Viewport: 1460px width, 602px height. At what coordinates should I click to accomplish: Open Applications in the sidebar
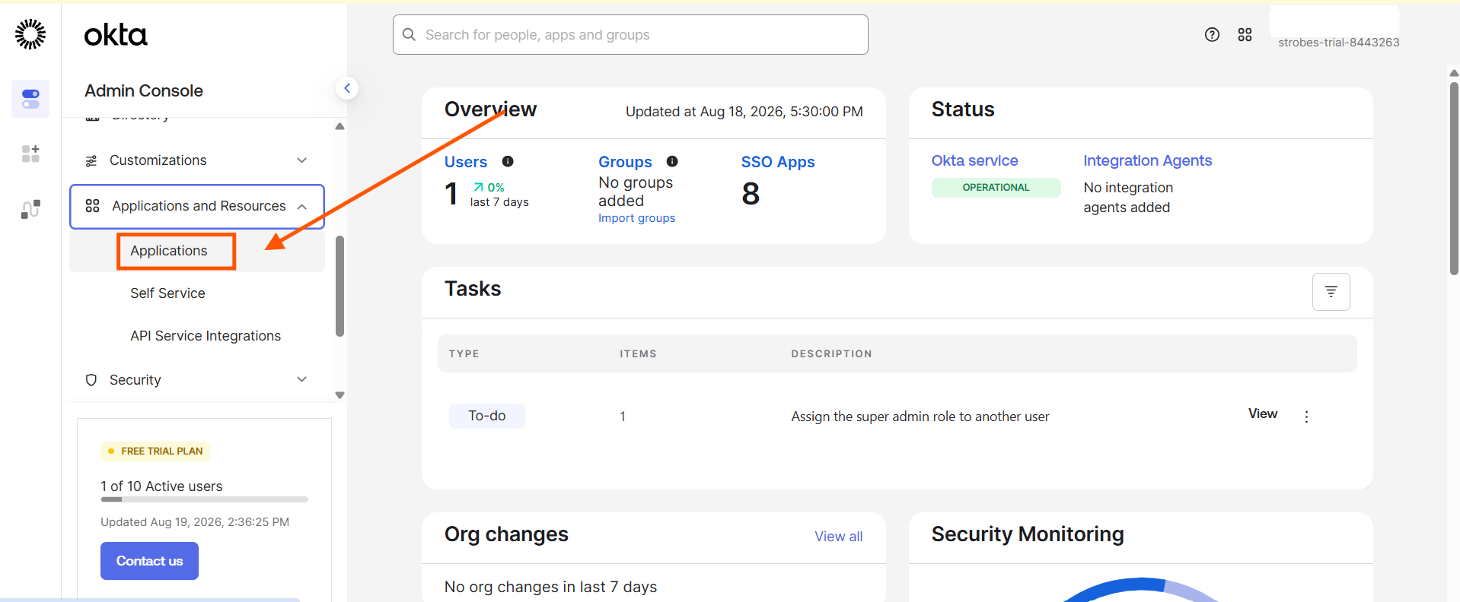click(169, 251)
